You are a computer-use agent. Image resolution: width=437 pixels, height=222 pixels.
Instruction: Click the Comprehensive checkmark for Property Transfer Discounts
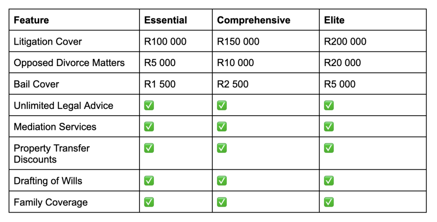point(222,148)
